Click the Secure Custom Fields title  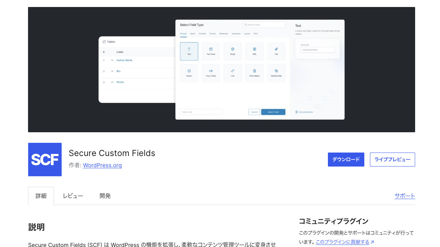click(x=112, y=153)
